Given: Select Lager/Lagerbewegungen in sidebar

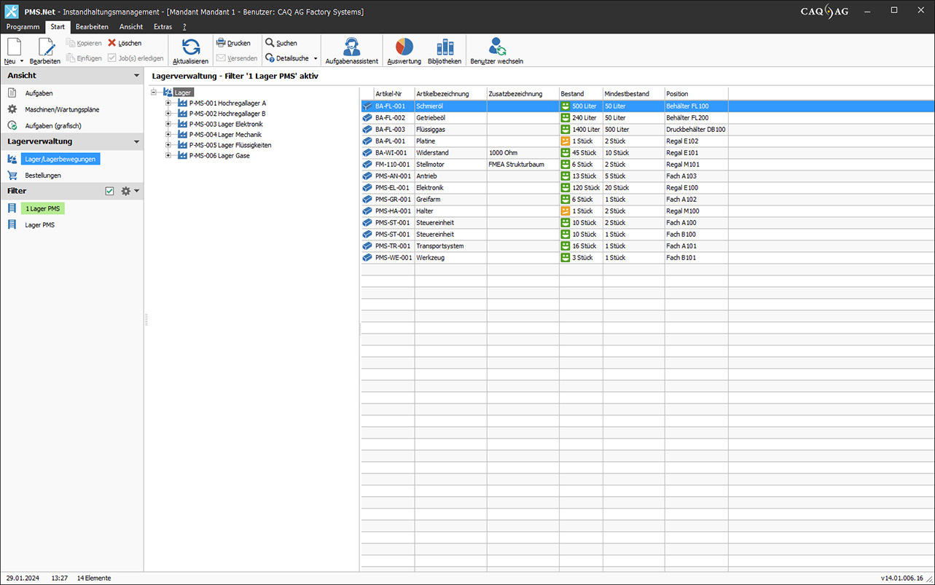Looking at the screenshot, I should pos(60,159).
